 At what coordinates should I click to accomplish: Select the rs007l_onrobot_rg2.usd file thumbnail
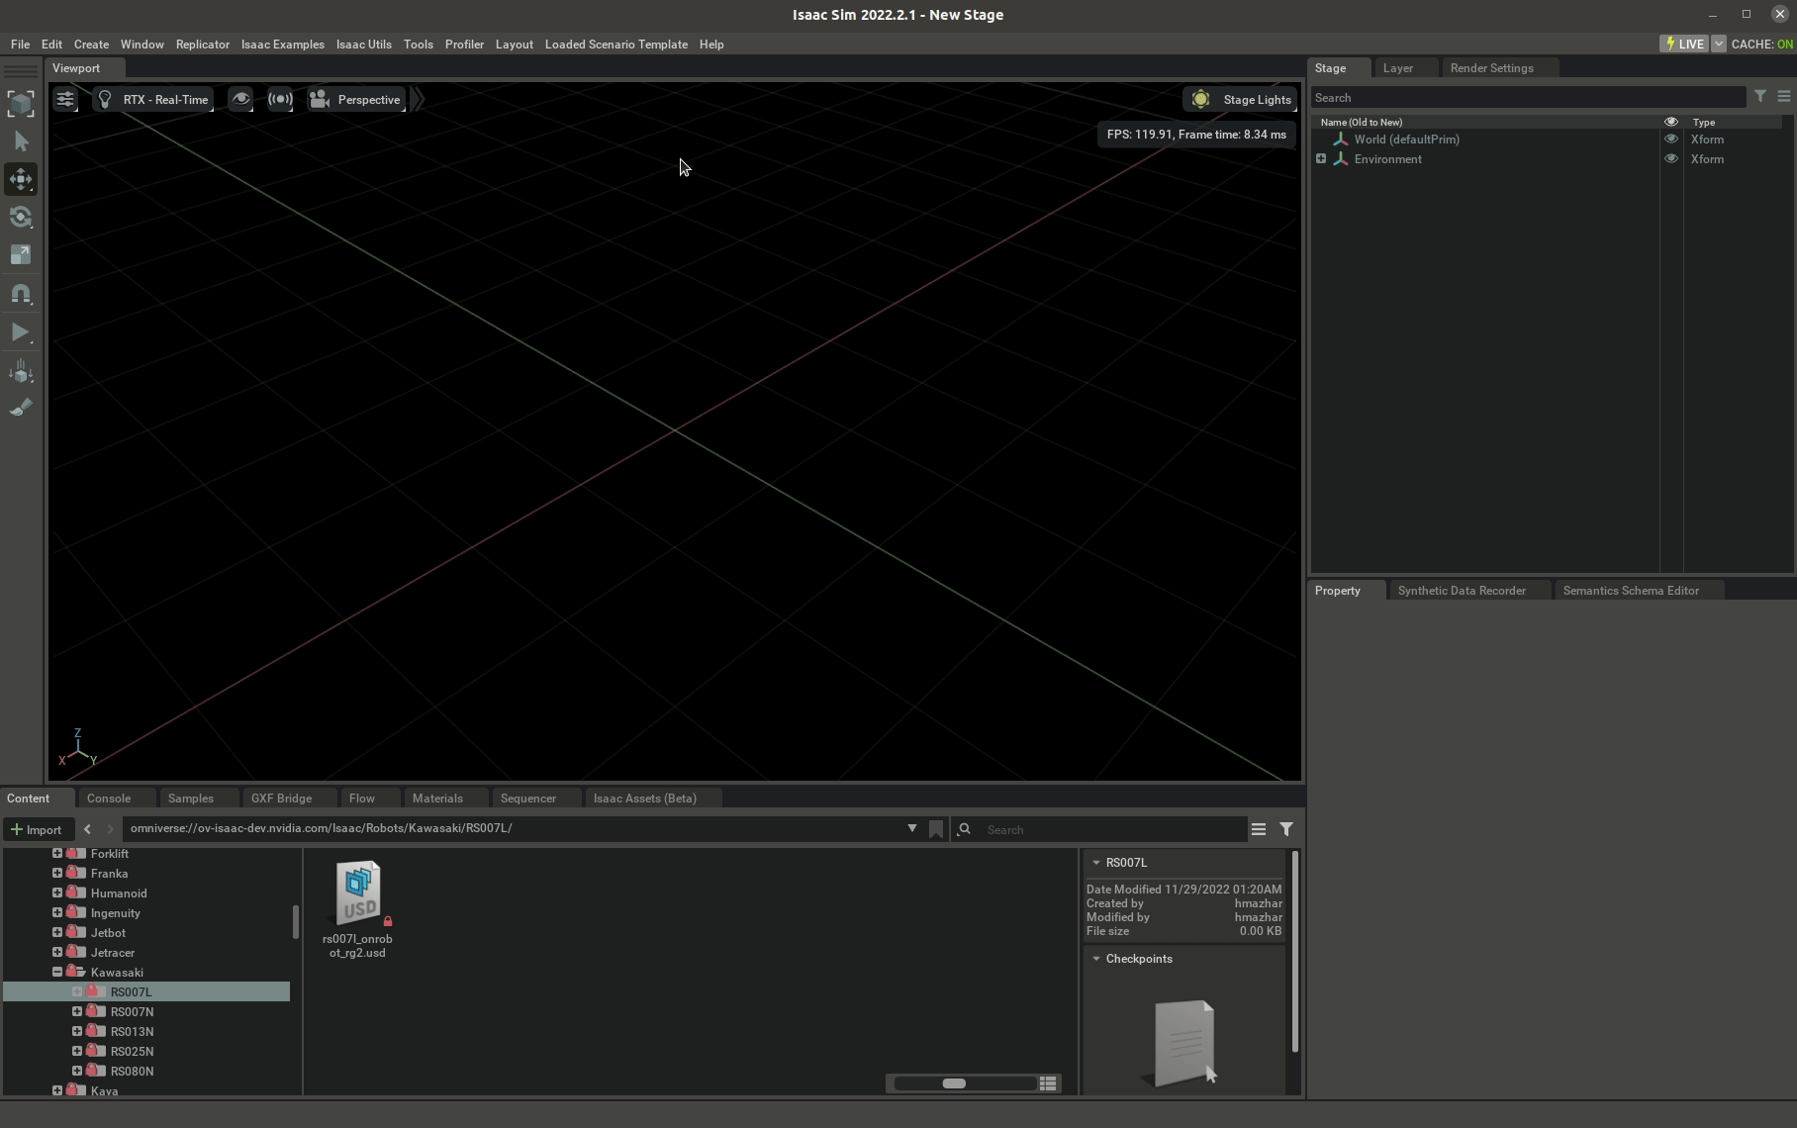(x=358, y=892)
